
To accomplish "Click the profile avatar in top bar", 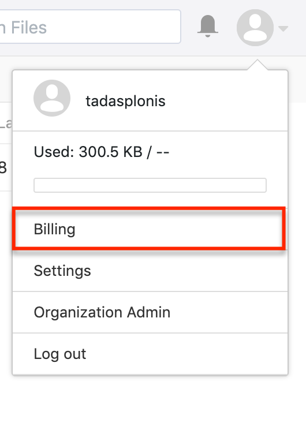I will click(255, 27).
